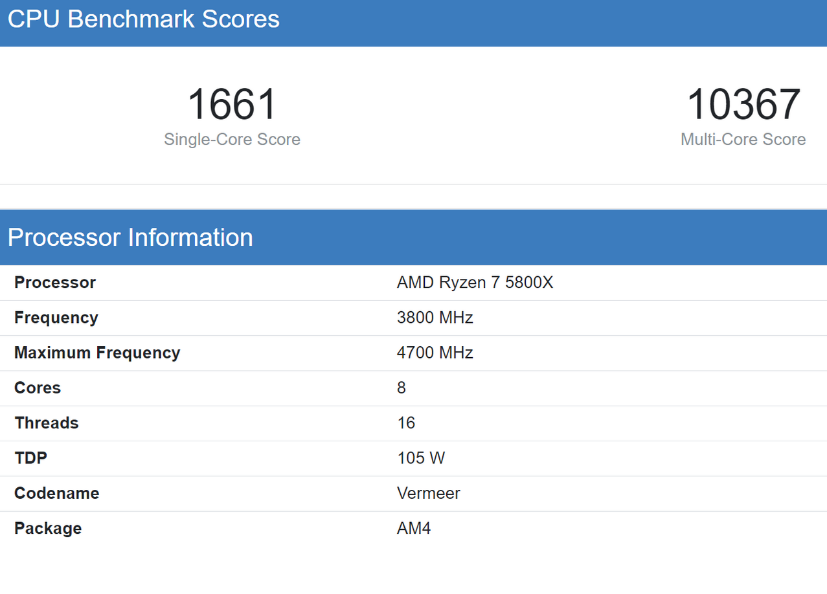Image resolution: width=827 pixels, height=594 pixels.
Task: Click the Processor row label
Action: (x=55, y=283)
